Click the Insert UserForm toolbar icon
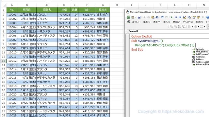This screenshot has width=209, height=117. tap(133, 17)
